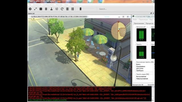
Task: Stop emulation with the square icon
Action: (x=41, y=9)
